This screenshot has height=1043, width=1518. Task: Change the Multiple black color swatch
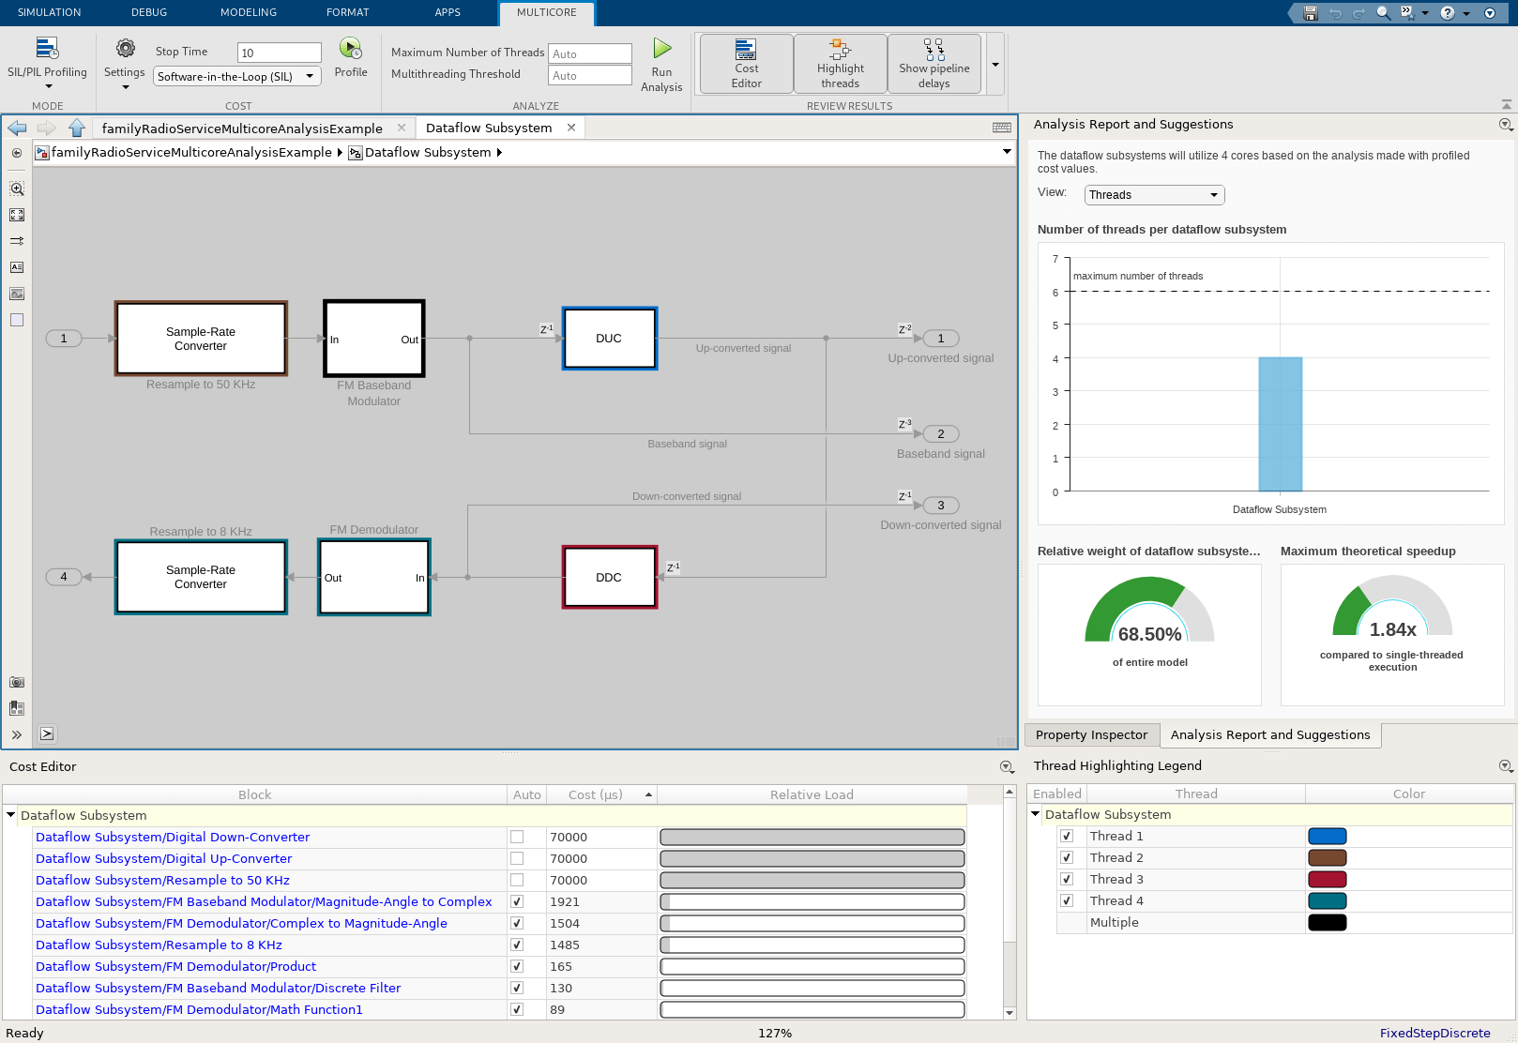click(x=1327, y=922)
